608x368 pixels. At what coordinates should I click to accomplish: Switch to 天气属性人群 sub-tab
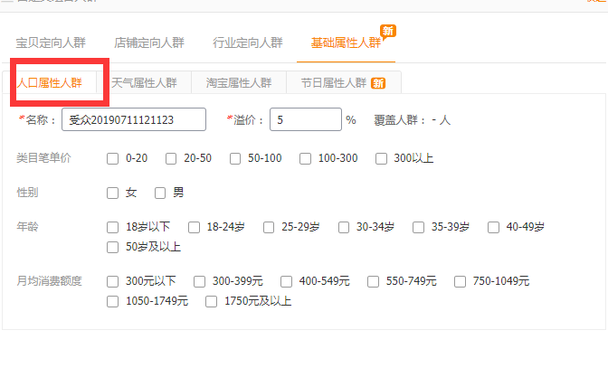pos(144,82)
